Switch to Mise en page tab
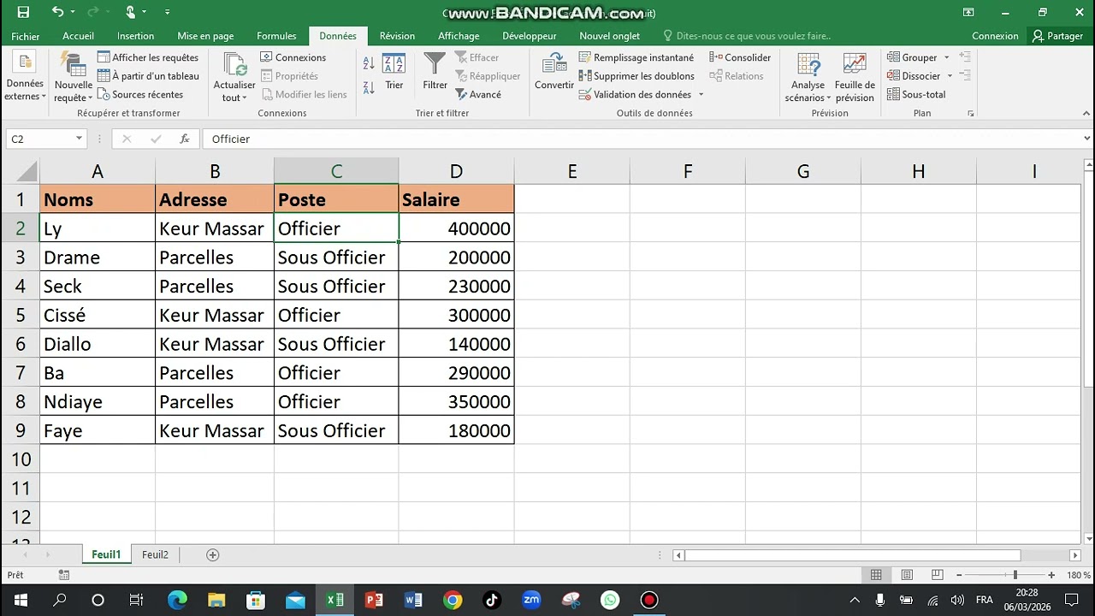Image resolution: width=1095 pixels, height=616 pixels. [x=205, y=36]
